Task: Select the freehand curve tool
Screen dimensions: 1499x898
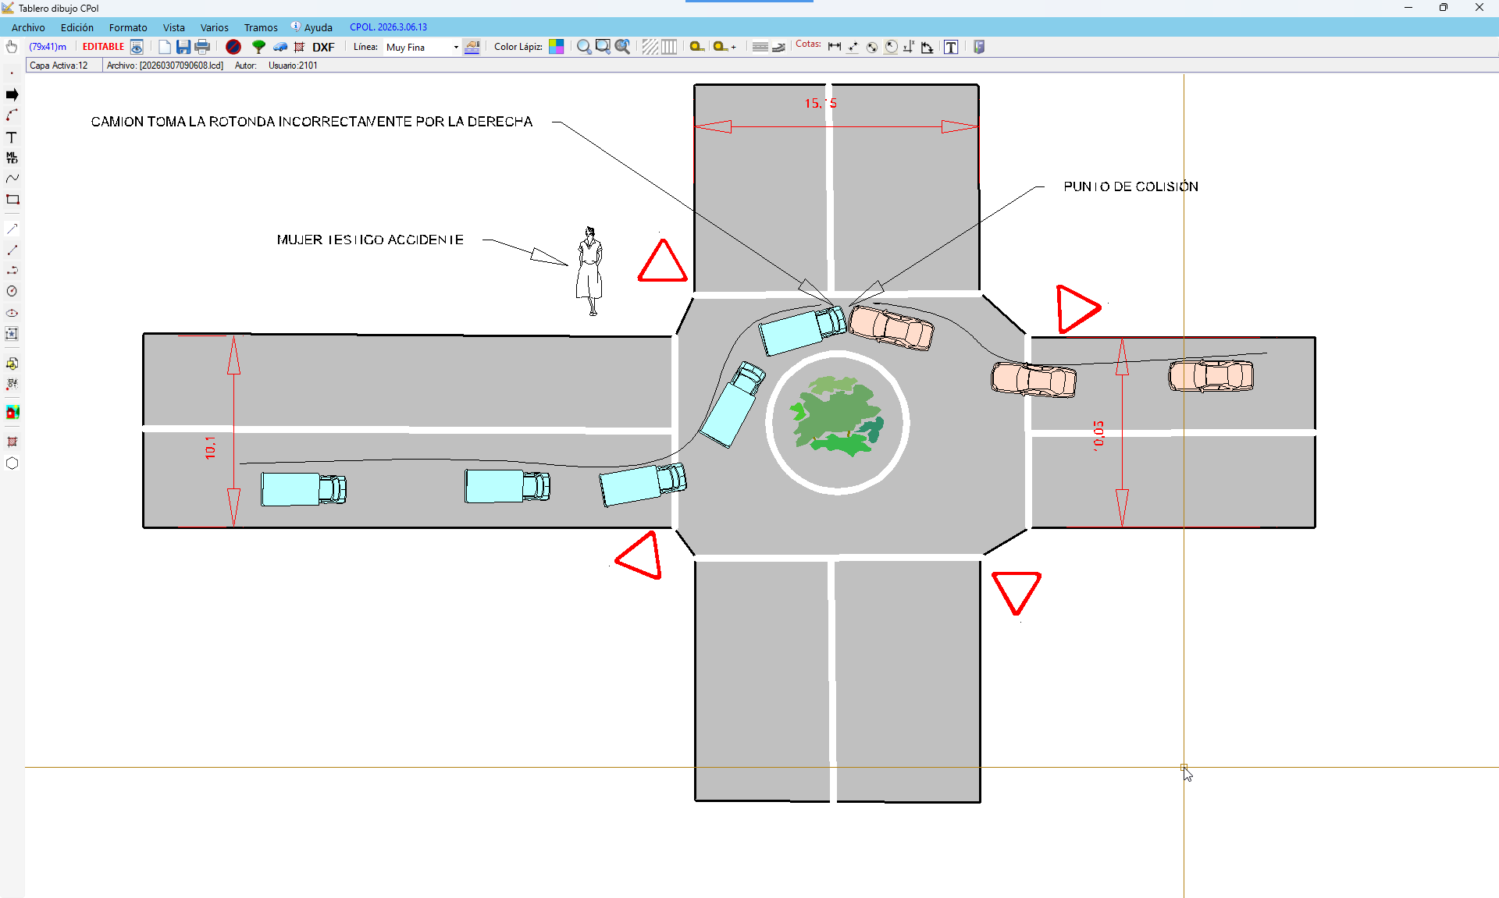Action: tap(12, 179)
